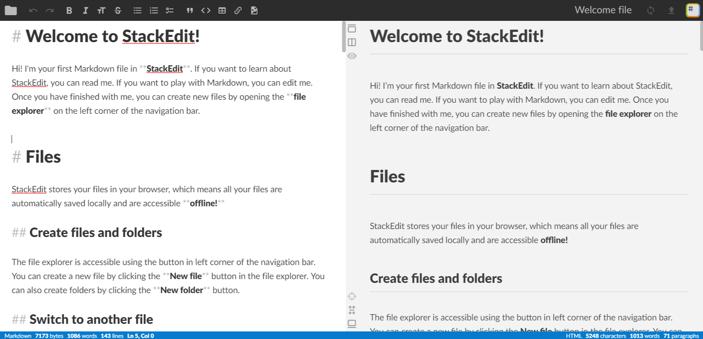The image size is (703, 339).
Task: Apply bold formatting
Action: coord(69,10)
